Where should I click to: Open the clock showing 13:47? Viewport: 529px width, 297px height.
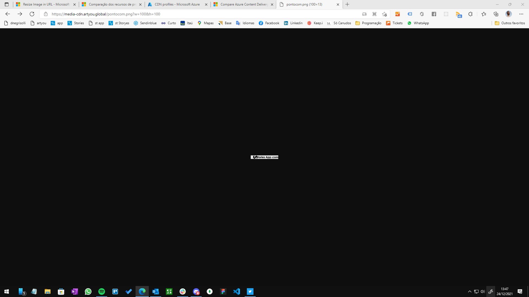coord(504,291)
